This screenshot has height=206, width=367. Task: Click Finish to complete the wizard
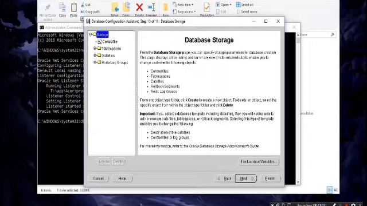[270, 179]
